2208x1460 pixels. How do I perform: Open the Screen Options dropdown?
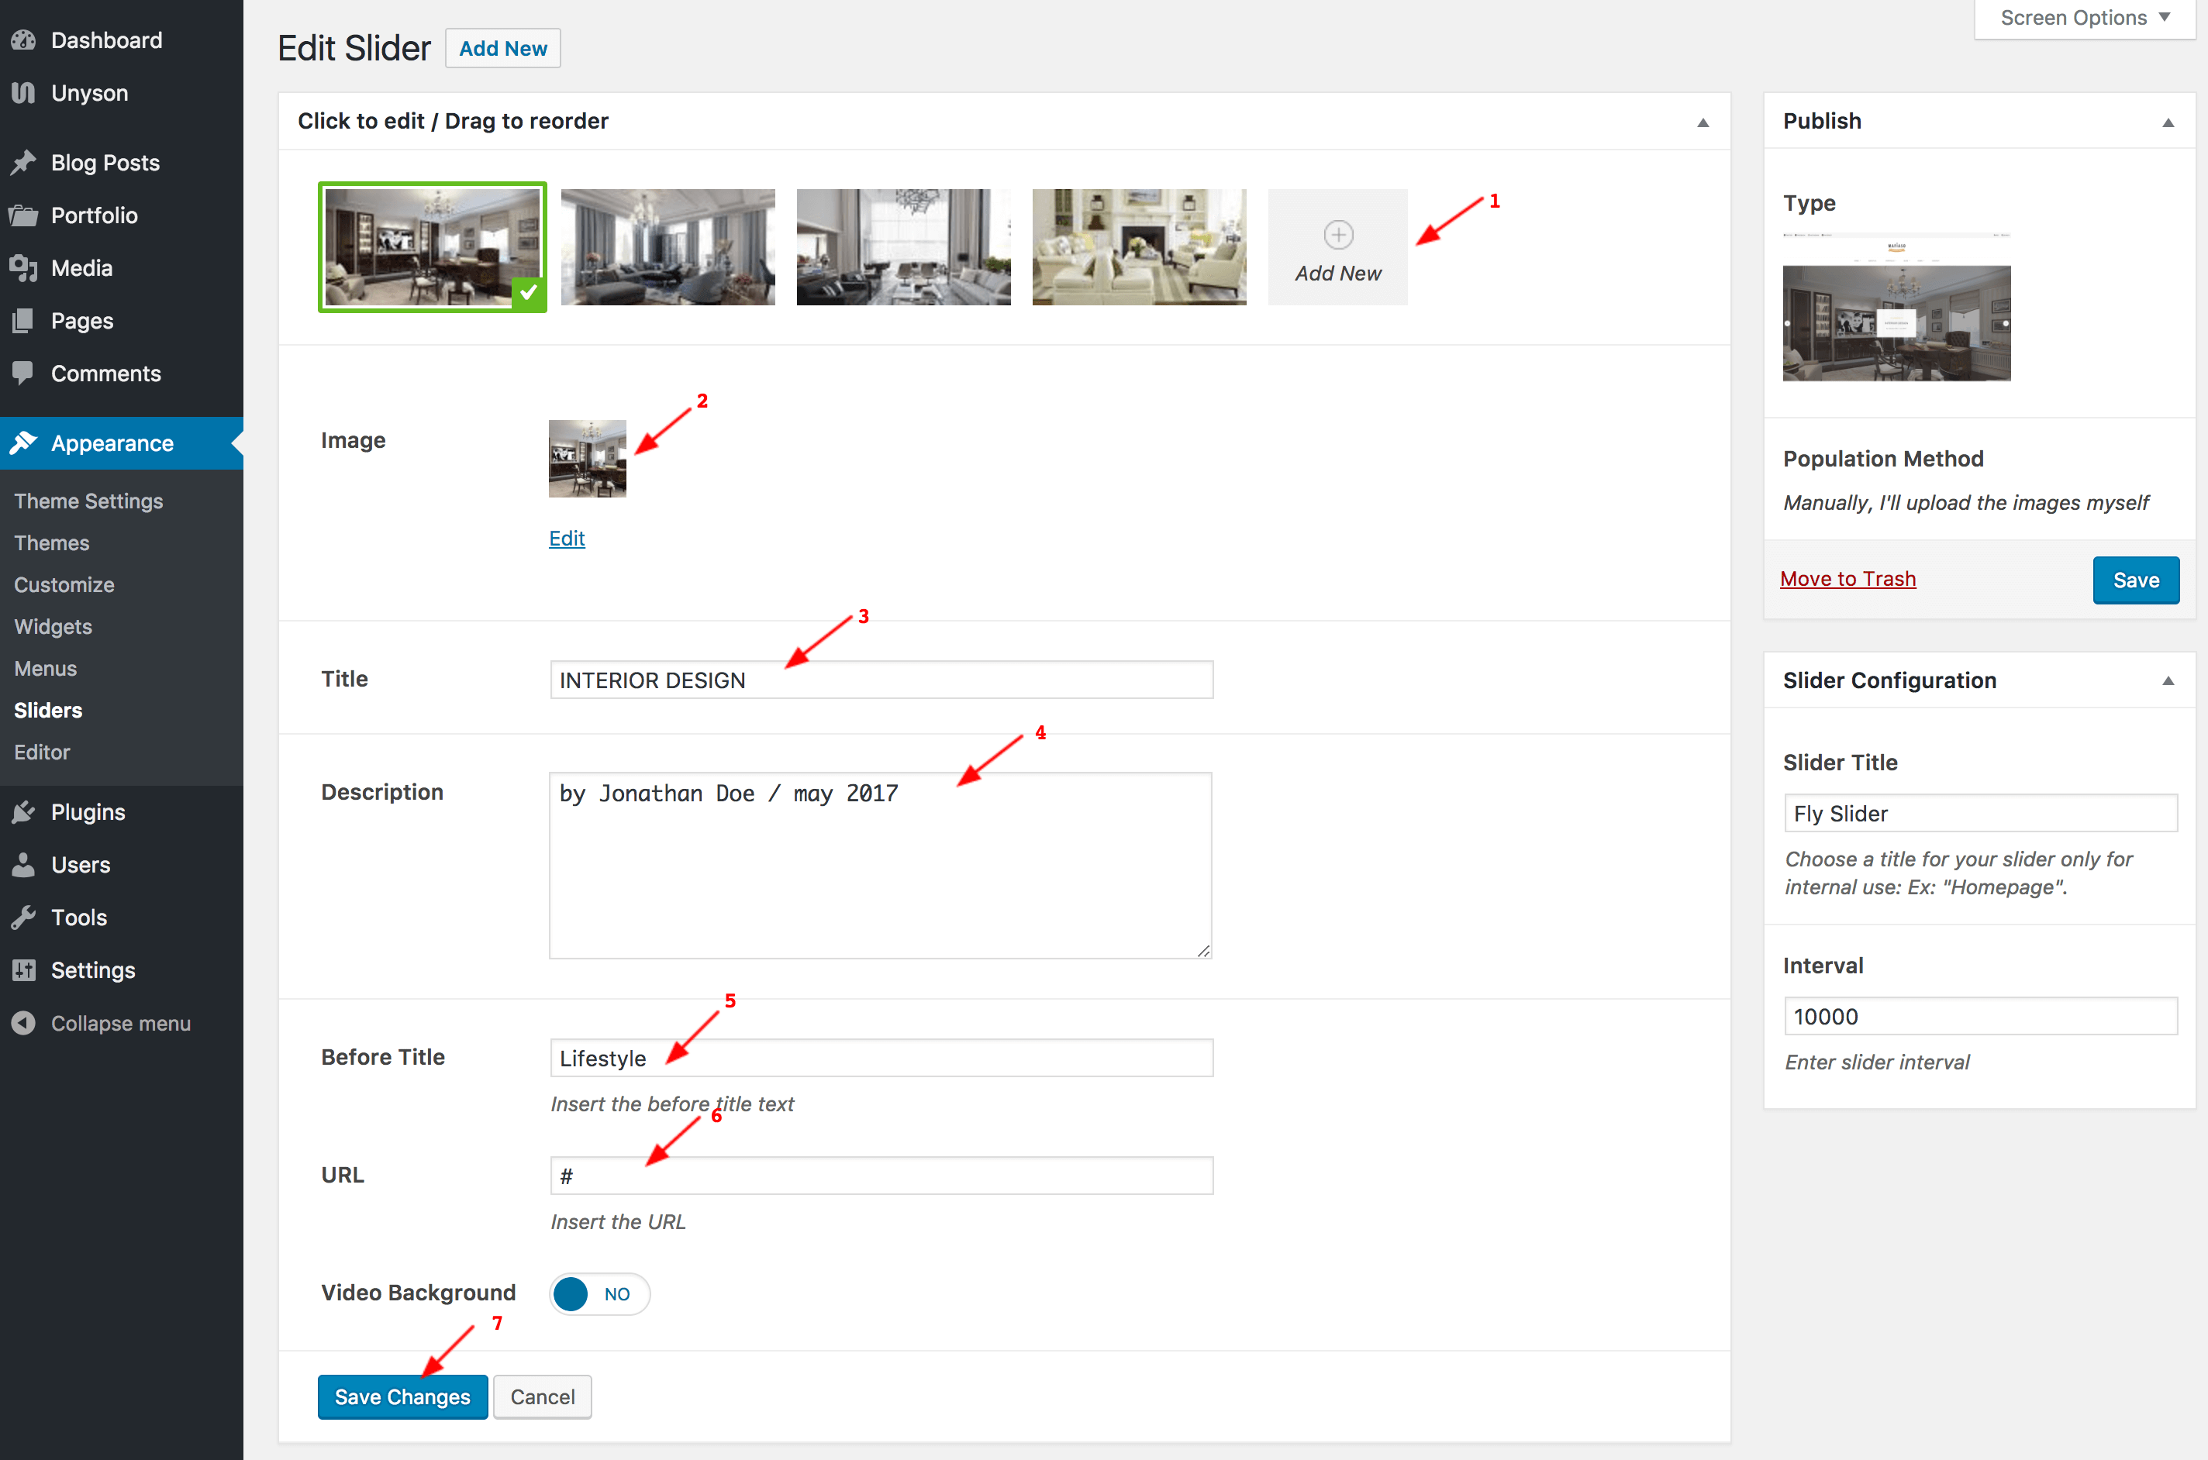(x=2084, y=18)
